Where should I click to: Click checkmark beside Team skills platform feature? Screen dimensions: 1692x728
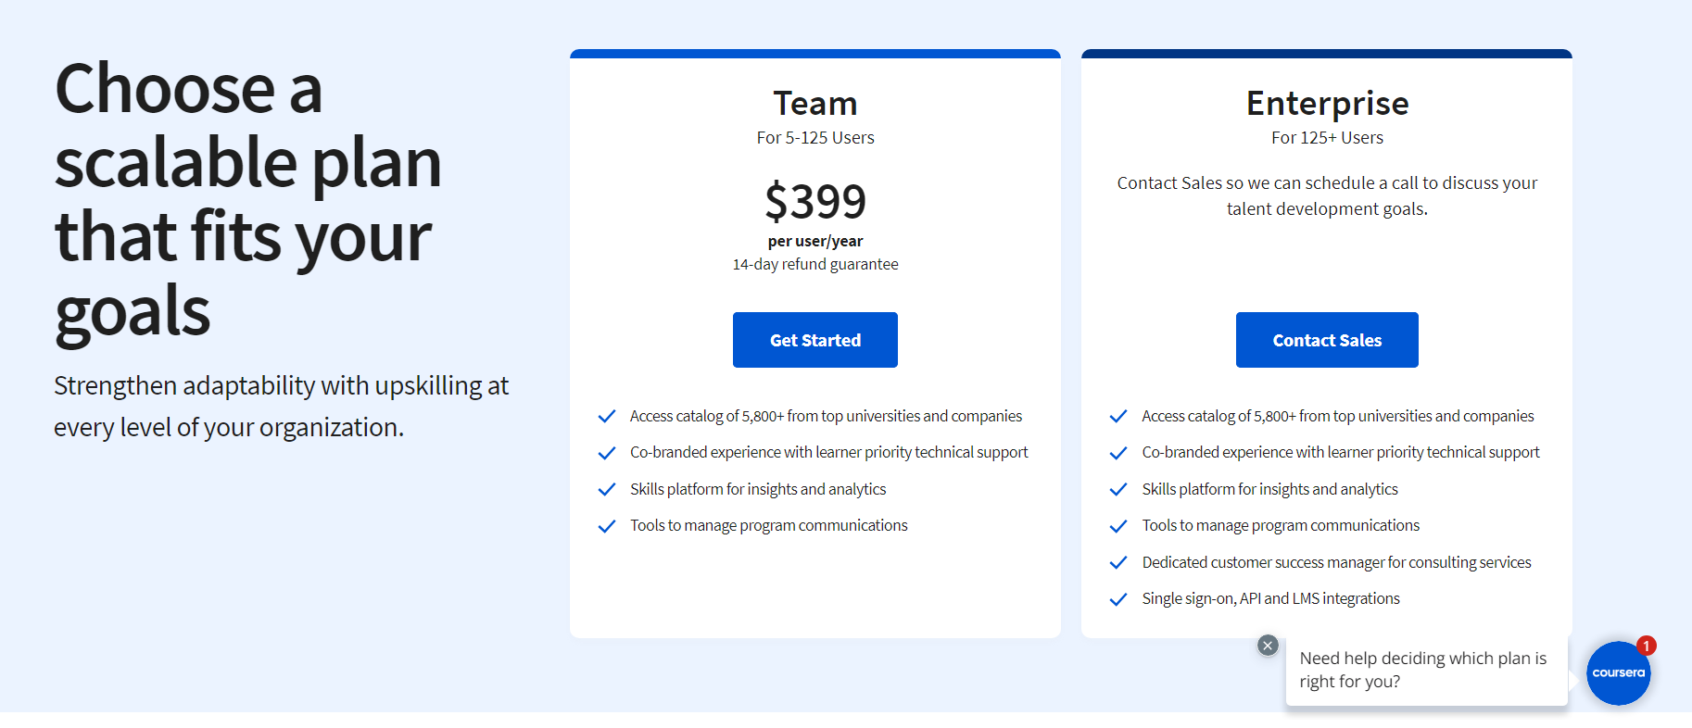pos(607,489)
